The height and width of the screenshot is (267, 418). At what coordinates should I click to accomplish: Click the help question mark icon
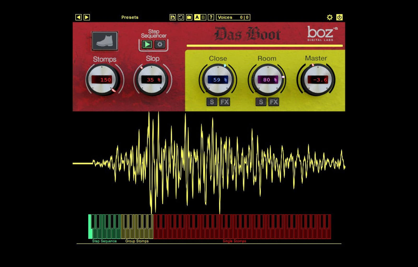click(211, 17)
